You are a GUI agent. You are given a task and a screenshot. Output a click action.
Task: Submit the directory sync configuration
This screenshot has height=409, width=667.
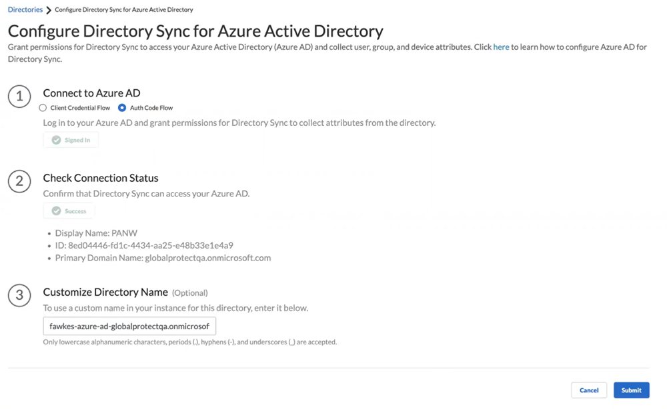click(631, 390)
